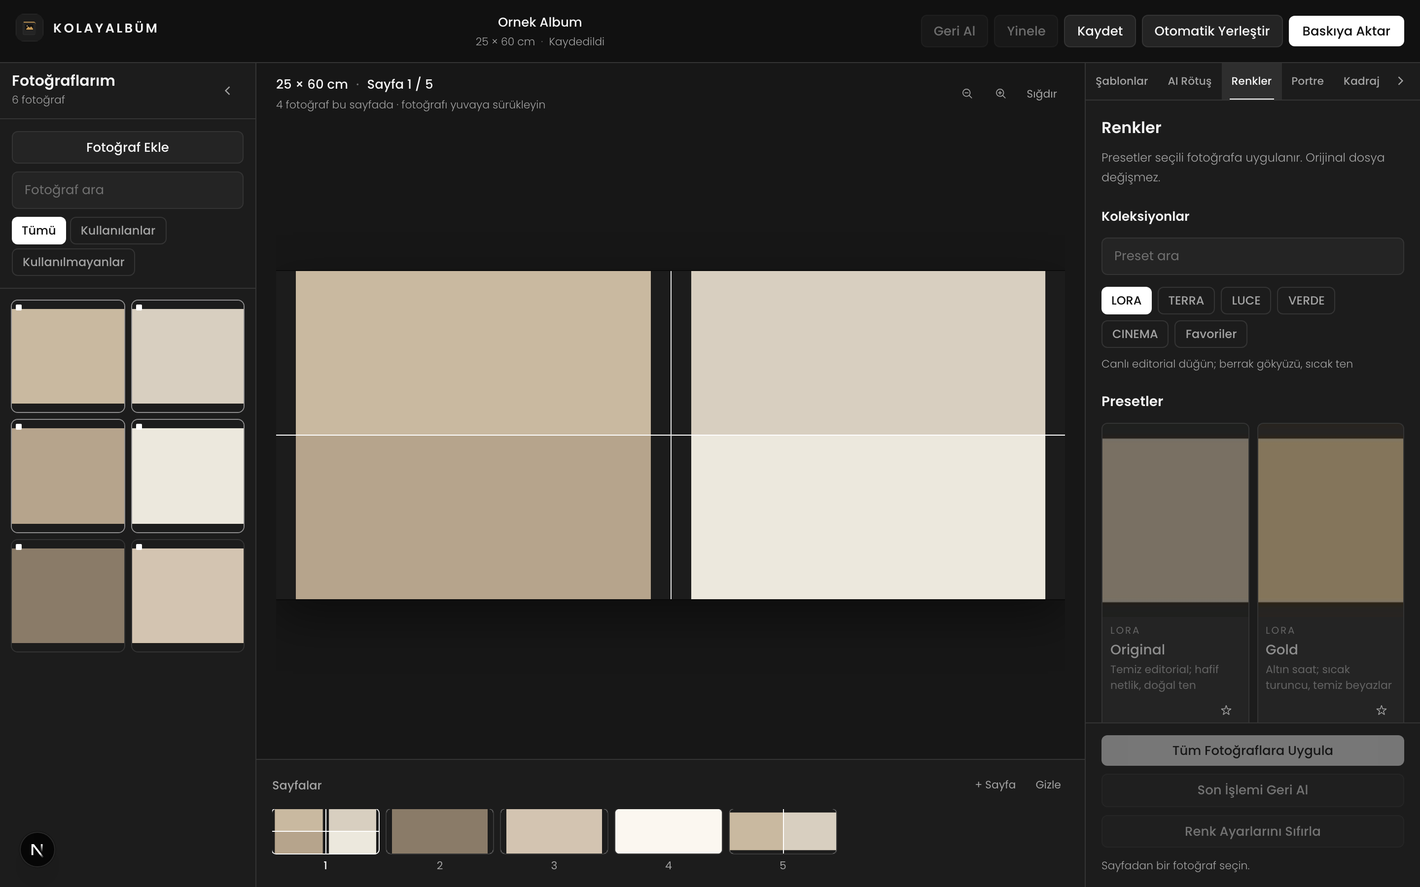The height and width of the screenshot is (887, 1420).
Task: Click the Geri Al button
Action: click(954, 31)
